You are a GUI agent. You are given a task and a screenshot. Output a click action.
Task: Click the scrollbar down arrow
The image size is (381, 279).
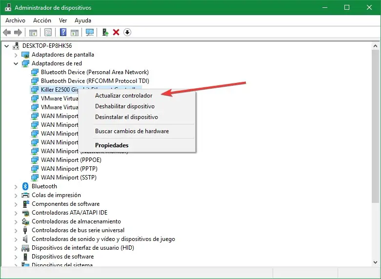375,262
